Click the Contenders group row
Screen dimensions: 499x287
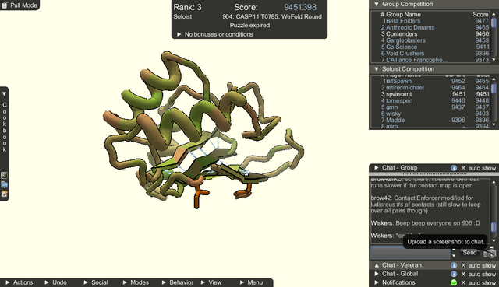[435, 33]
